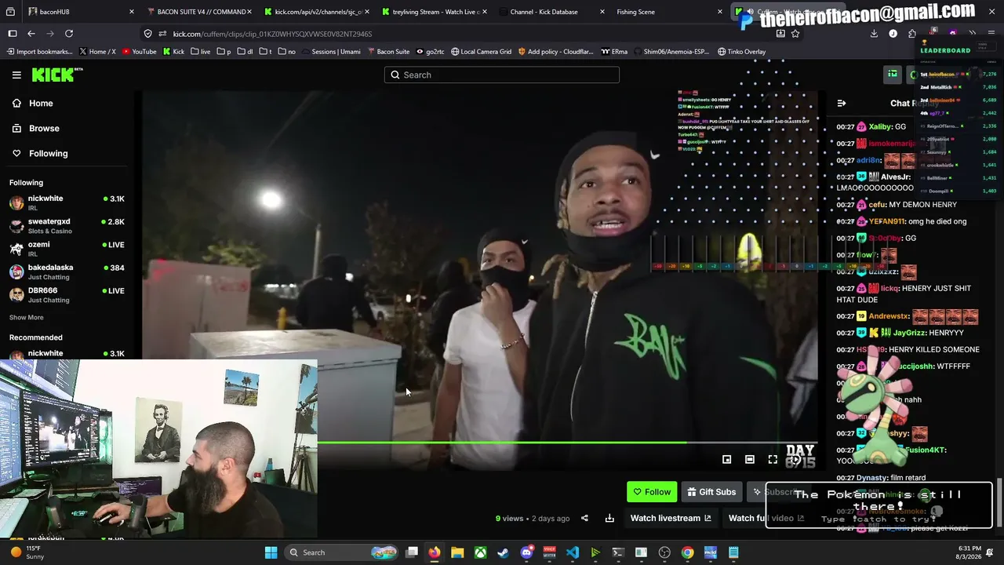
Task: Open File Explorer from the taskbar
Action: [457, 552]
